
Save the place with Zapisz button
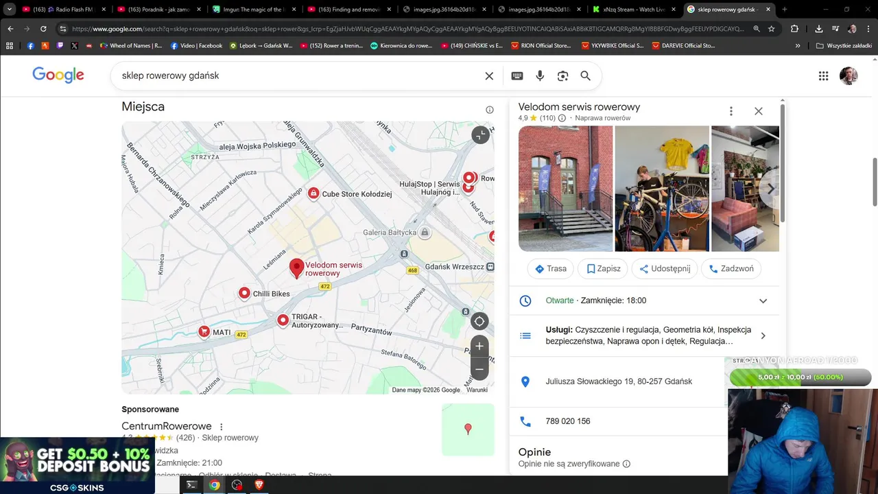603,269
